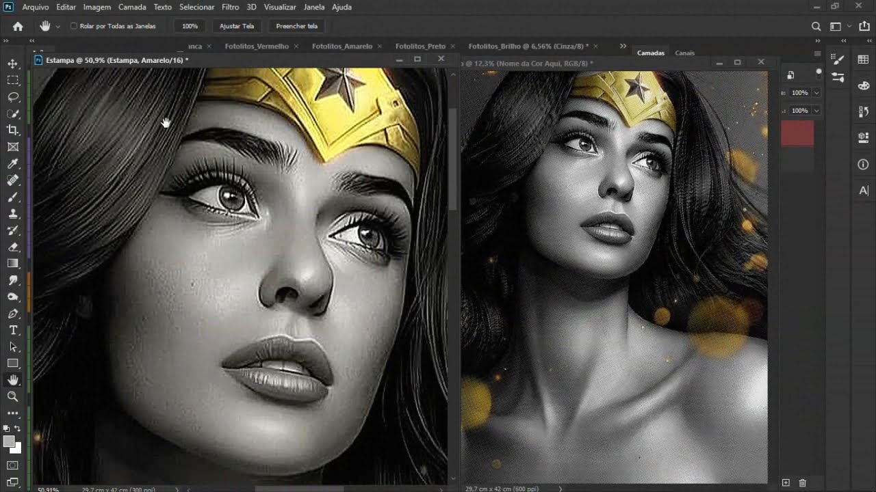Image resolution: width=876 pixels, height=492 pixels.
Task: Open the Brushes panel icon
Action: (838, 59)
